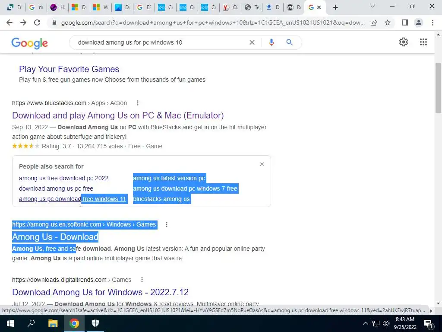Screen dimensions: 442x332
Task: Search 'among us latest version pc'
Action: click(x=169, y=178)
